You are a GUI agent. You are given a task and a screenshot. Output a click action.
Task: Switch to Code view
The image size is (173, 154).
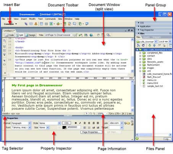(x=10, y=35)
